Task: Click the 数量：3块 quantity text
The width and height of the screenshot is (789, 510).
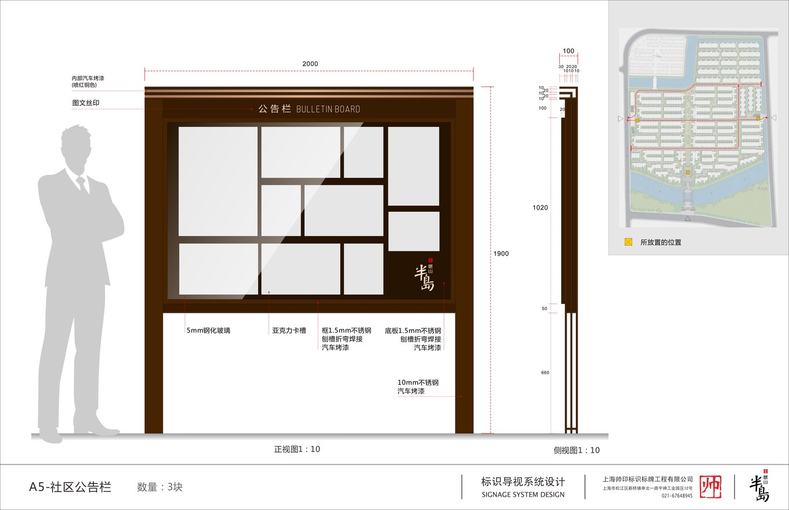Action: [159, 487]
